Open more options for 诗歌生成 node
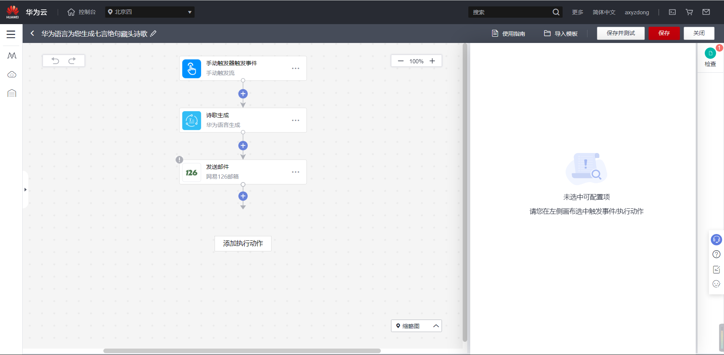This screenshot has height=355, width=724. (x=295, y=121)
